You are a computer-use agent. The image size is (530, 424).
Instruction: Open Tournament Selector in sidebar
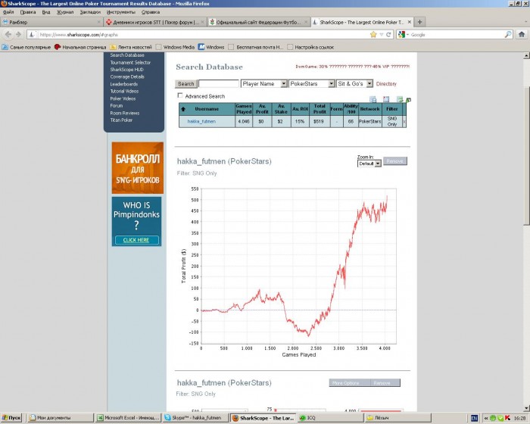[130, 63]
